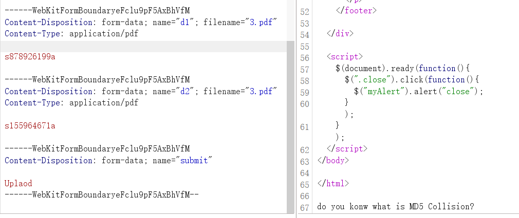Click the name="d2" Content-Disposition line
The height and width of the screenshot is (218, 519).
coord(141,91)
